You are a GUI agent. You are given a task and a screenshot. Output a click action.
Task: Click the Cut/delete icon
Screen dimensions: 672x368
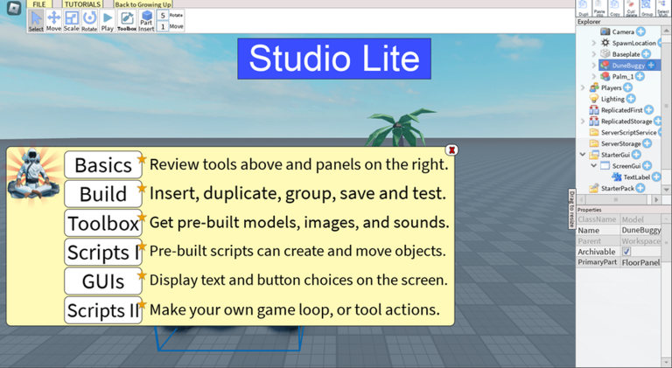coord(631,8)
